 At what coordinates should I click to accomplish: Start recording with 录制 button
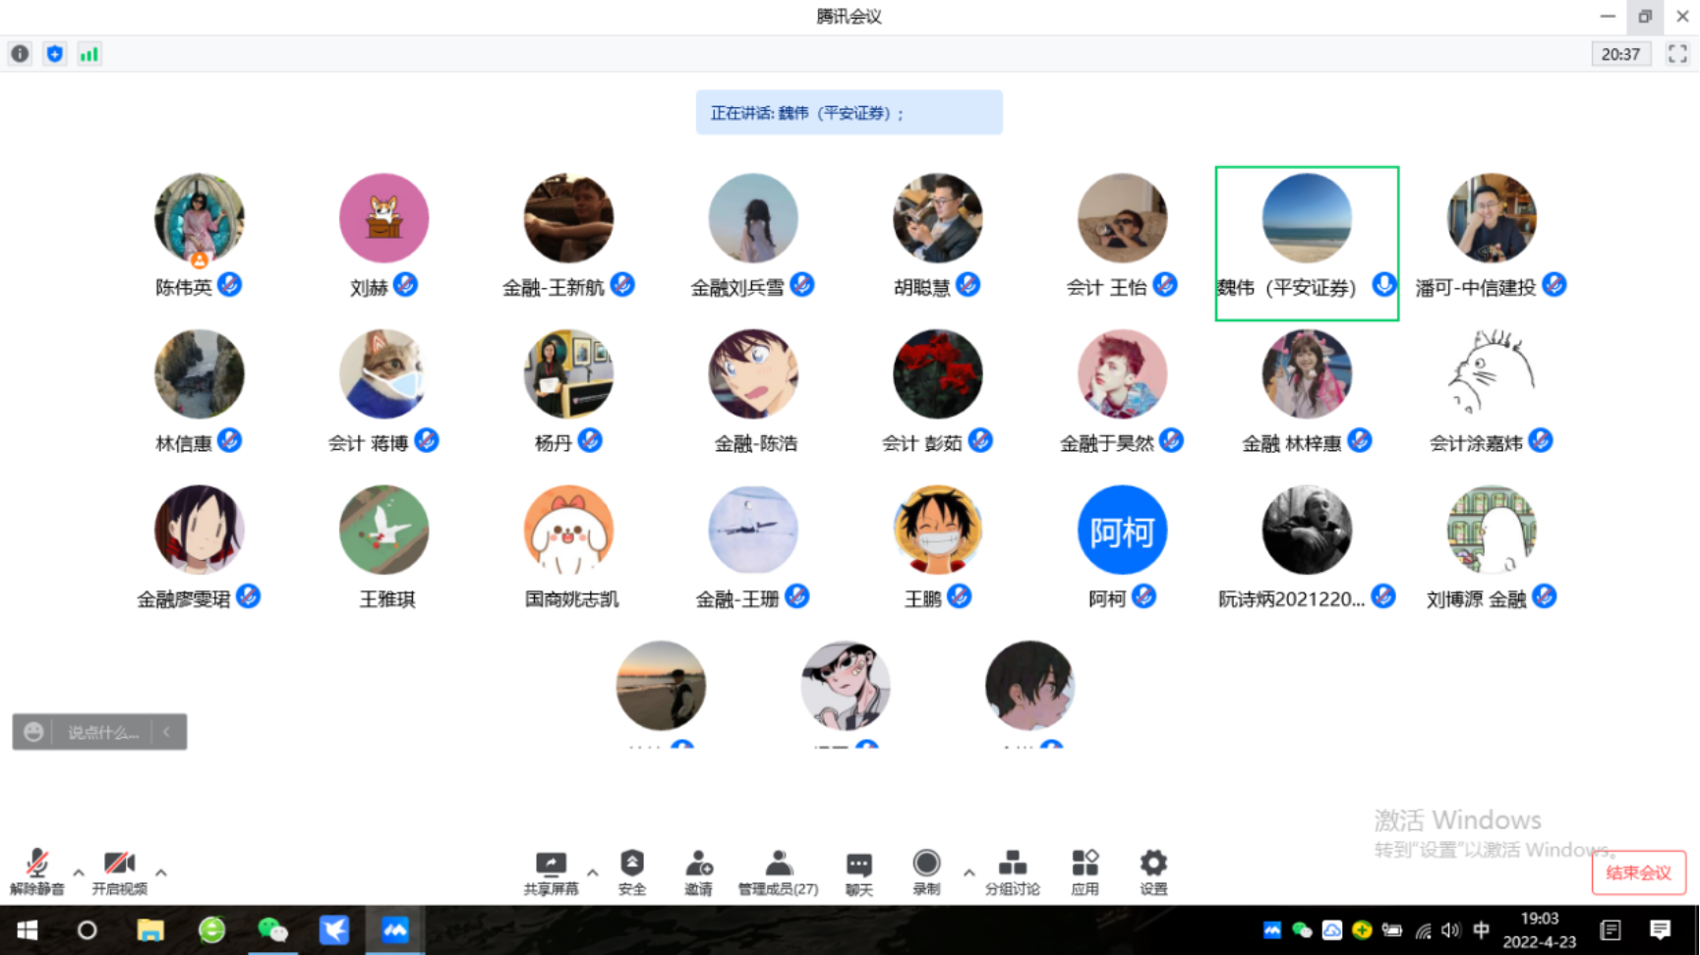pyautogui.click(x=926, y=871)
